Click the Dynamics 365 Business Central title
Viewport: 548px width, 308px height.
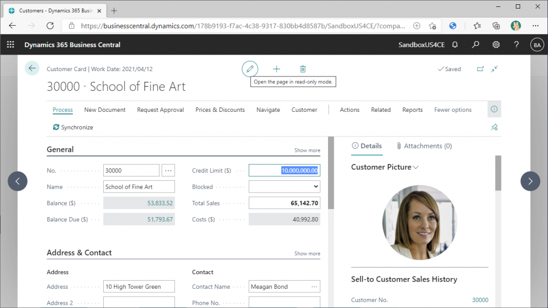72,45
